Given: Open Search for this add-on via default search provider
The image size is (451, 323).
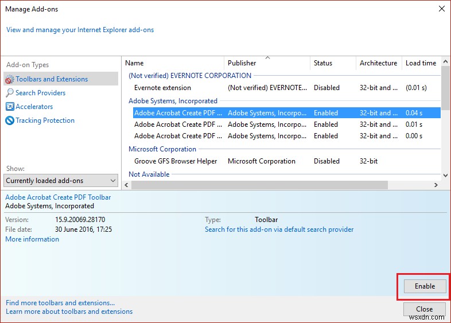Looking at the screenshot, I should (279, 229).
